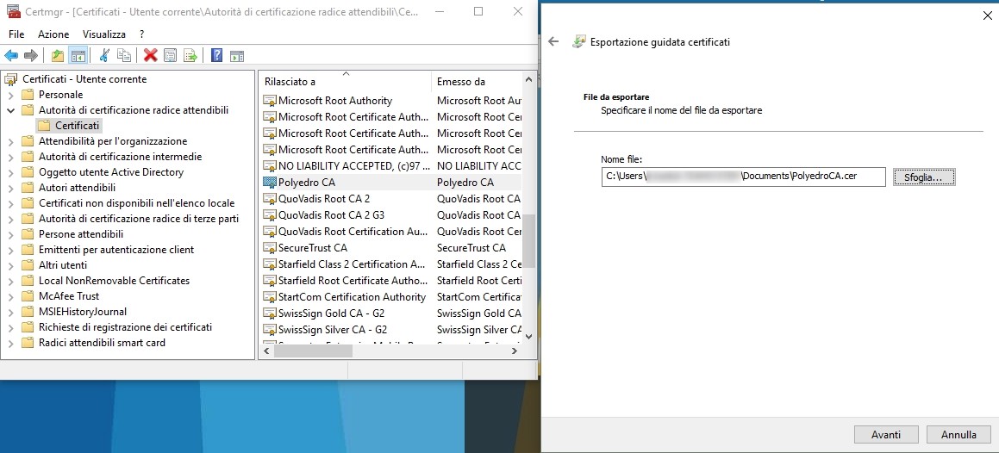This screenshot has height=453, width=999.
Task: Toggle the Show/Hide Console Tree icon
Action: pos(78,56)
